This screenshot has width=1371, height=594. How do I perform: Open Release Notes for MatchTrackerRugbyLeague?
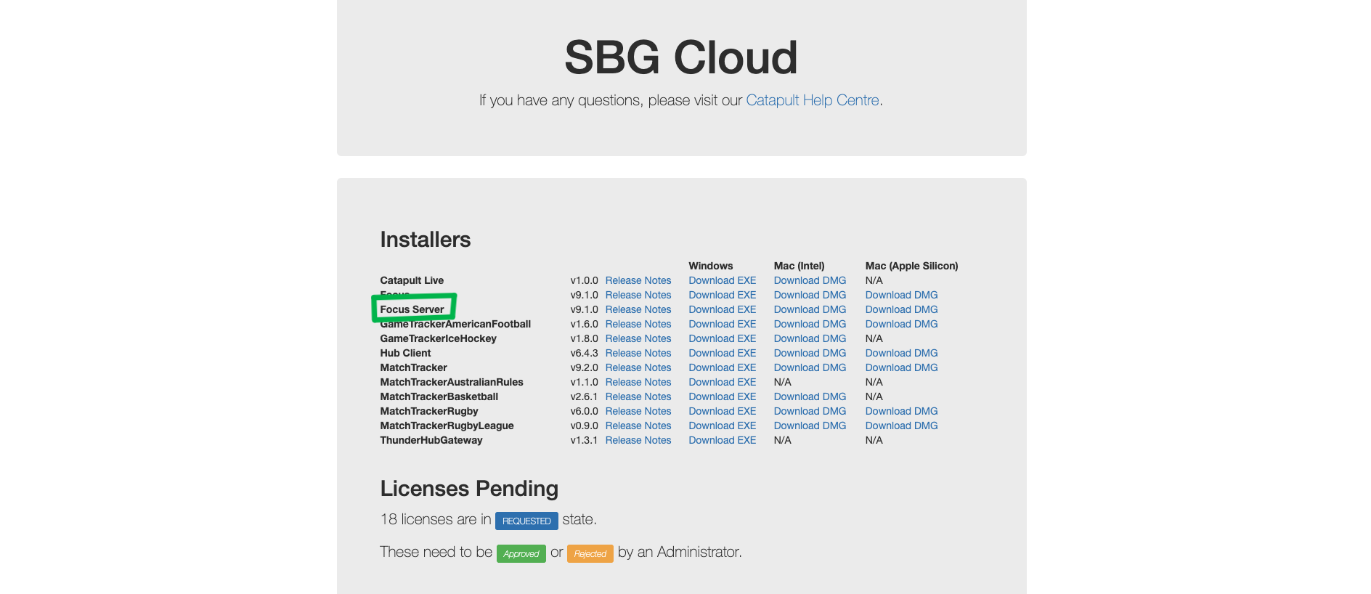pos(638,426)
